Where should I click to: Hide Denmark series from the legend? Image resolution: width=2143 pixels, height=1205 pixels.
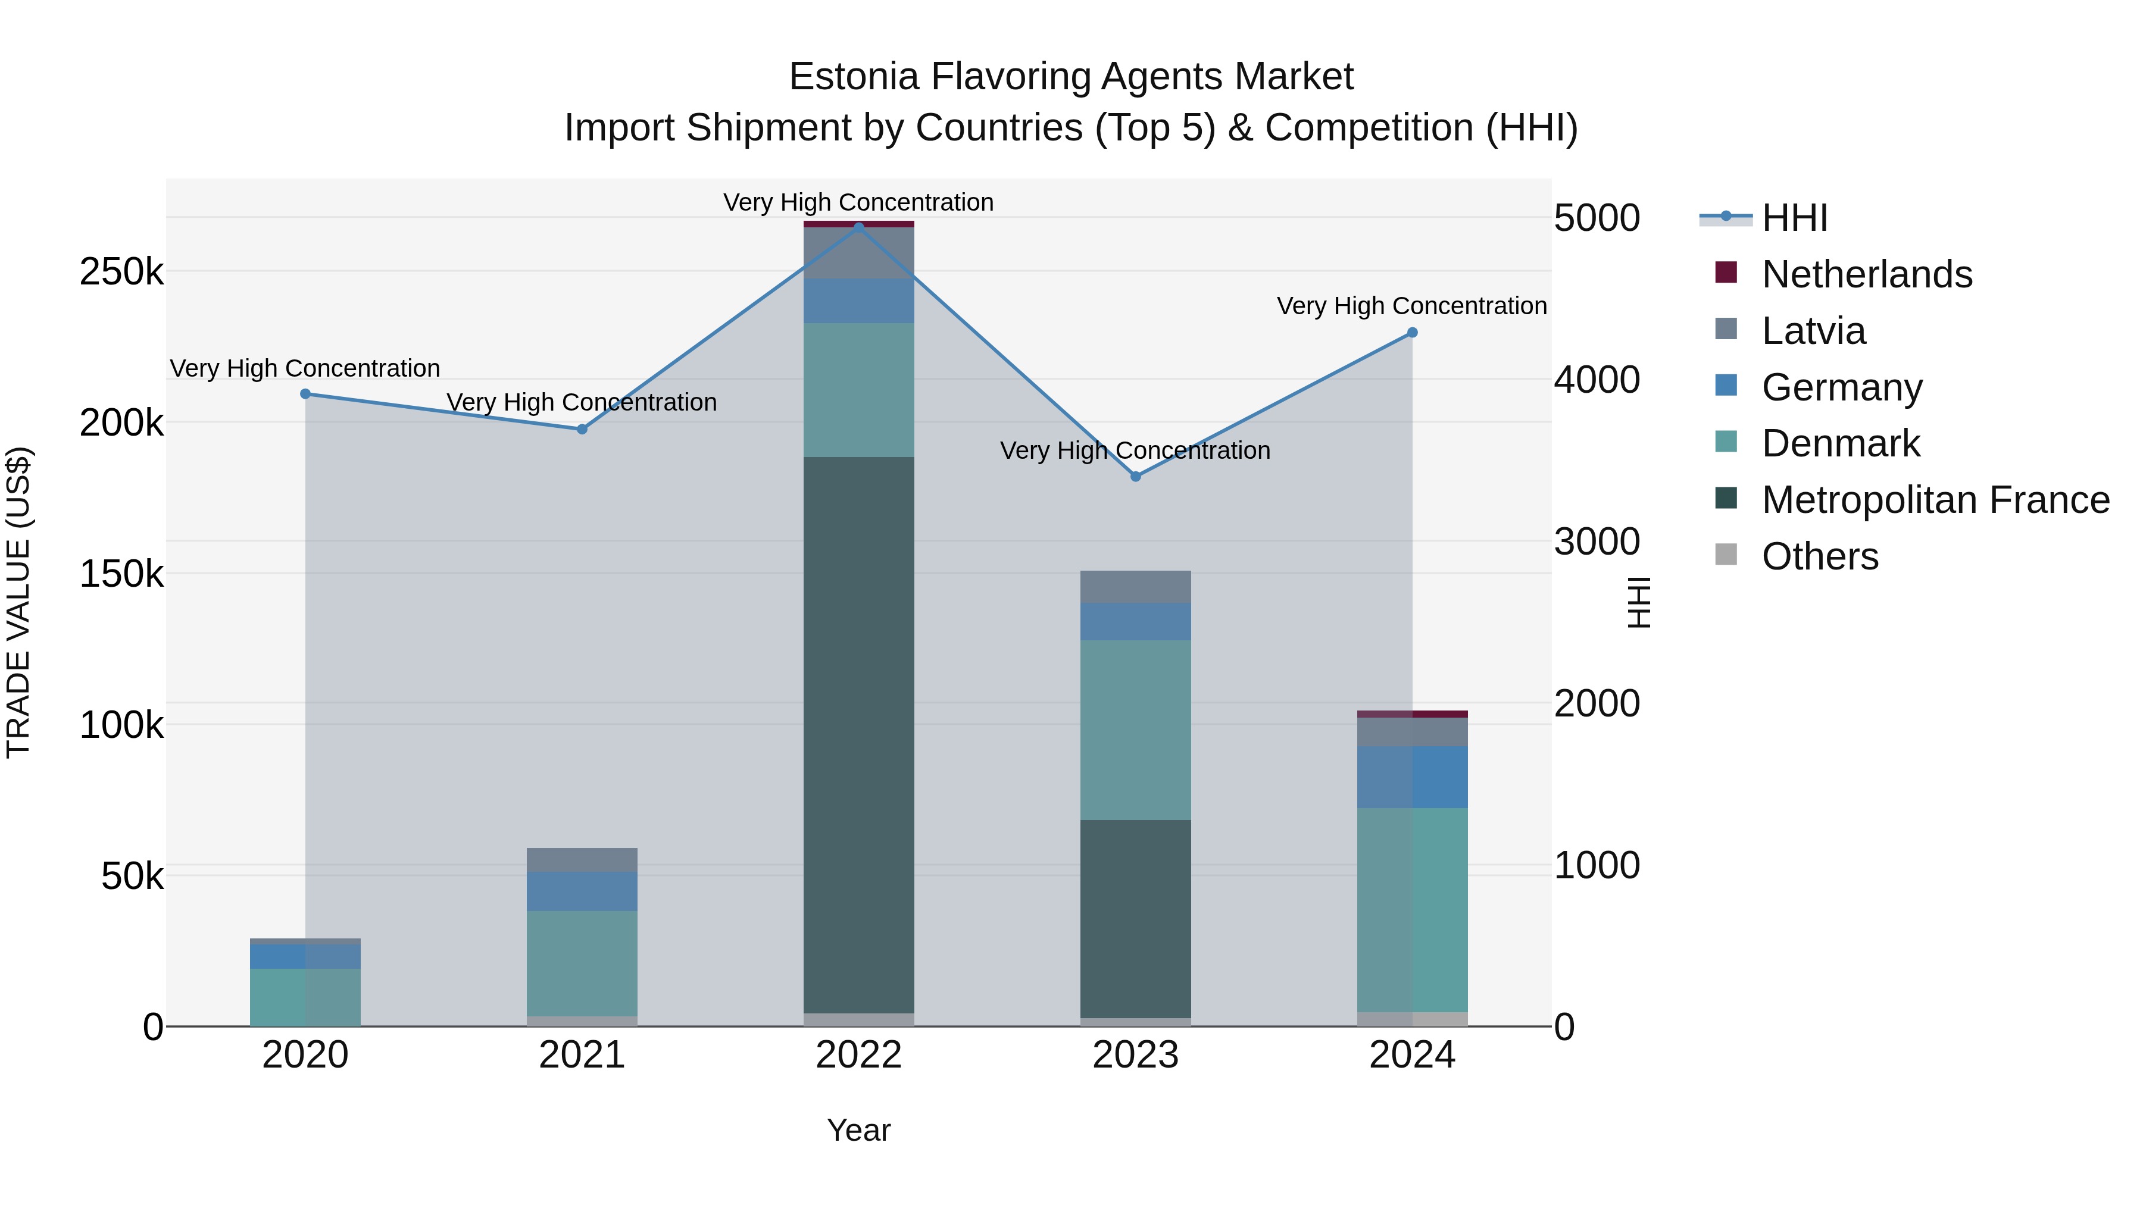pos(1818,443)
